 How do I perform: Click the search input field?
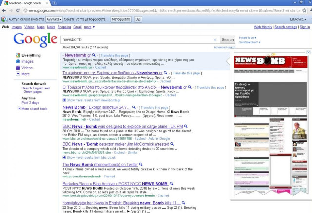pyautogui.click(x=137, y=40)
